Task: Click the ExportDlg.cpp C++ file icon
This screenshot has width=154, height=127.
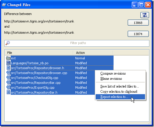Action: 8,87
